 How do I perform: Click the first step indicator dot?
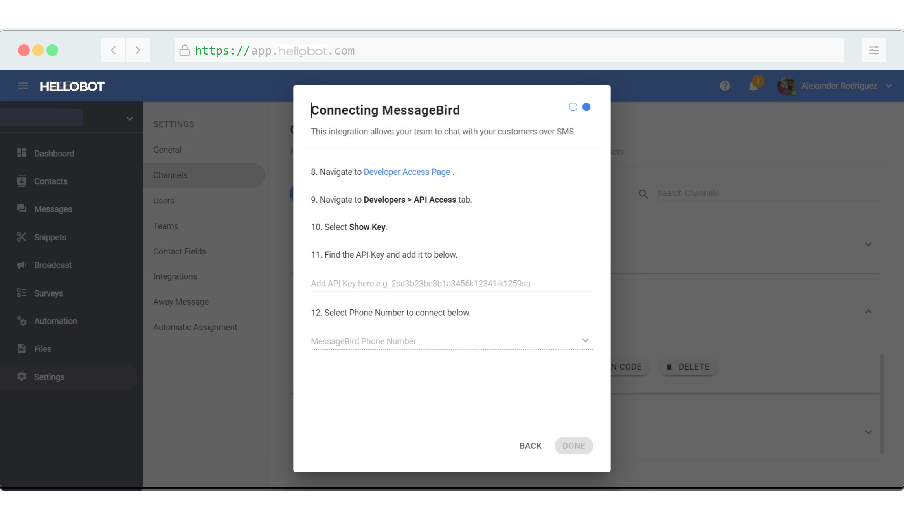[573, 107]
